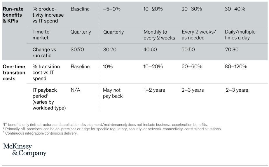The image size is (269, 167).
Task: Click the '% transition cost vs IT spend' label
Action: tap(46, 73)
